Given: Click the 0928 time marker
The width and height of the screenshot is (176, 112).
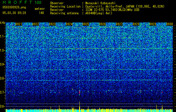Looking at the screenshot, I should coord(136,24).
